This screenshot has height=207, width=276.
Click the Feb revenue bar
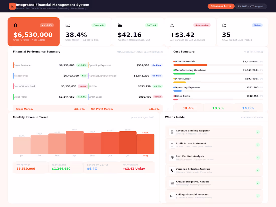pos(39,145)
